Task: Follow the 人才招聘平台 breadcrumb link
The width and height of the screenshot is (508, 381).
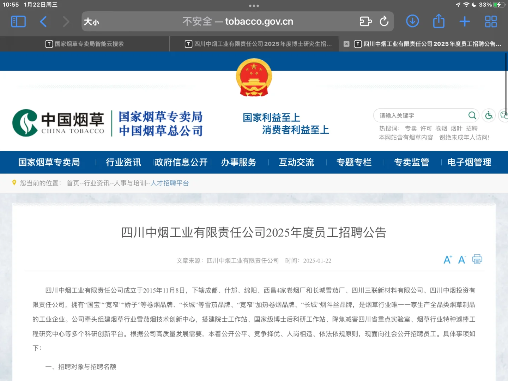Action: click(x=170, y=183)
